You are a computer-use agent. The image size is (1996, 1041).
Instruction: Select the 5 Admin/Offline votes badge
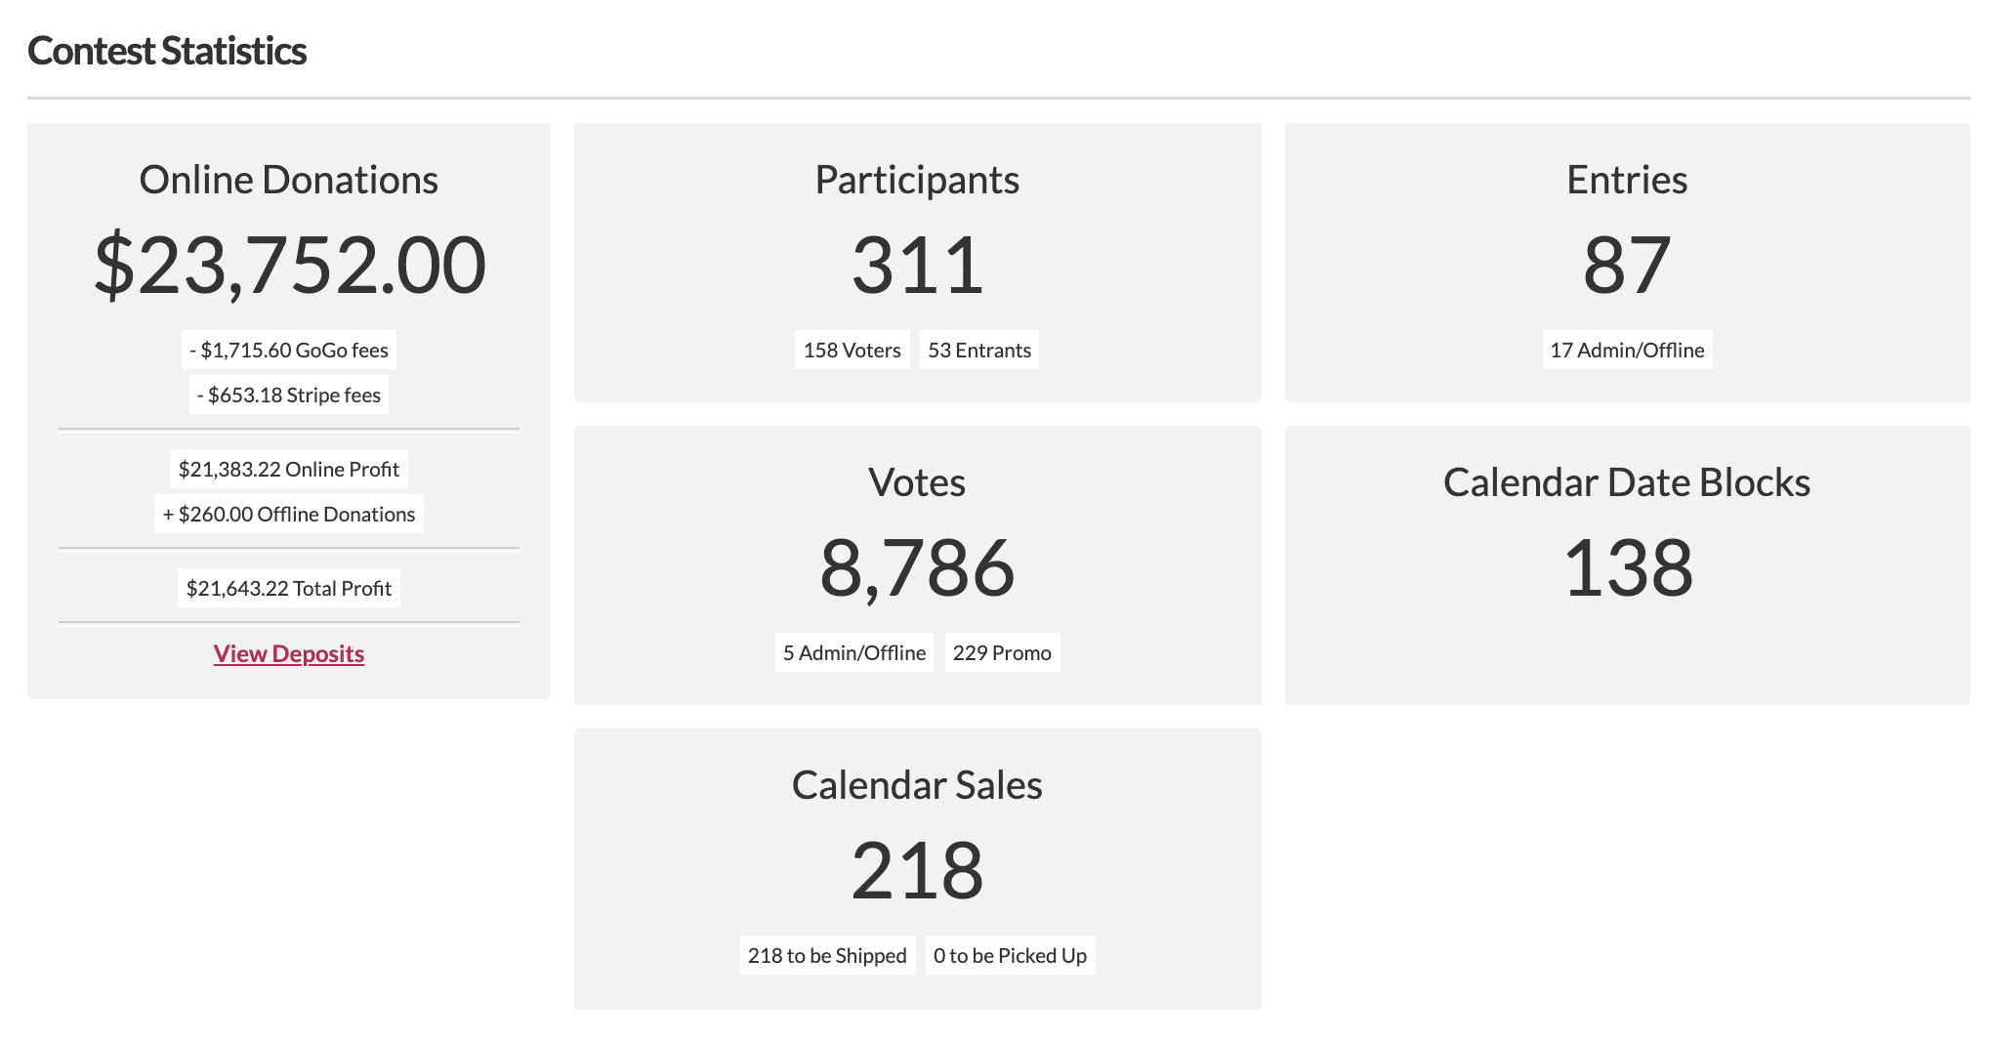(x=854, y=652)
